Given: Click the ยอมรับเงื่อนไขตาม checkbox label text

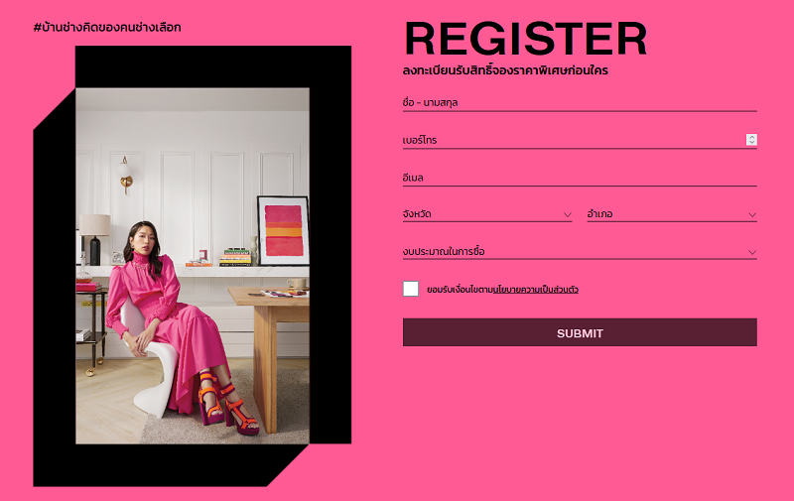Looking at the screenshot, I should click(460, 290).
